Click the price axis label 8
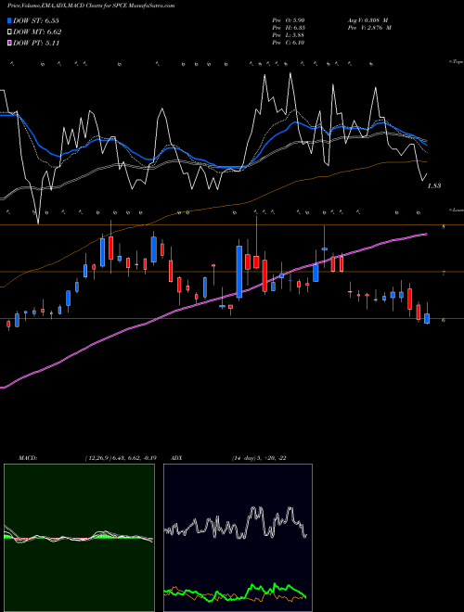 pyautogui.click(x=444, y=227)
